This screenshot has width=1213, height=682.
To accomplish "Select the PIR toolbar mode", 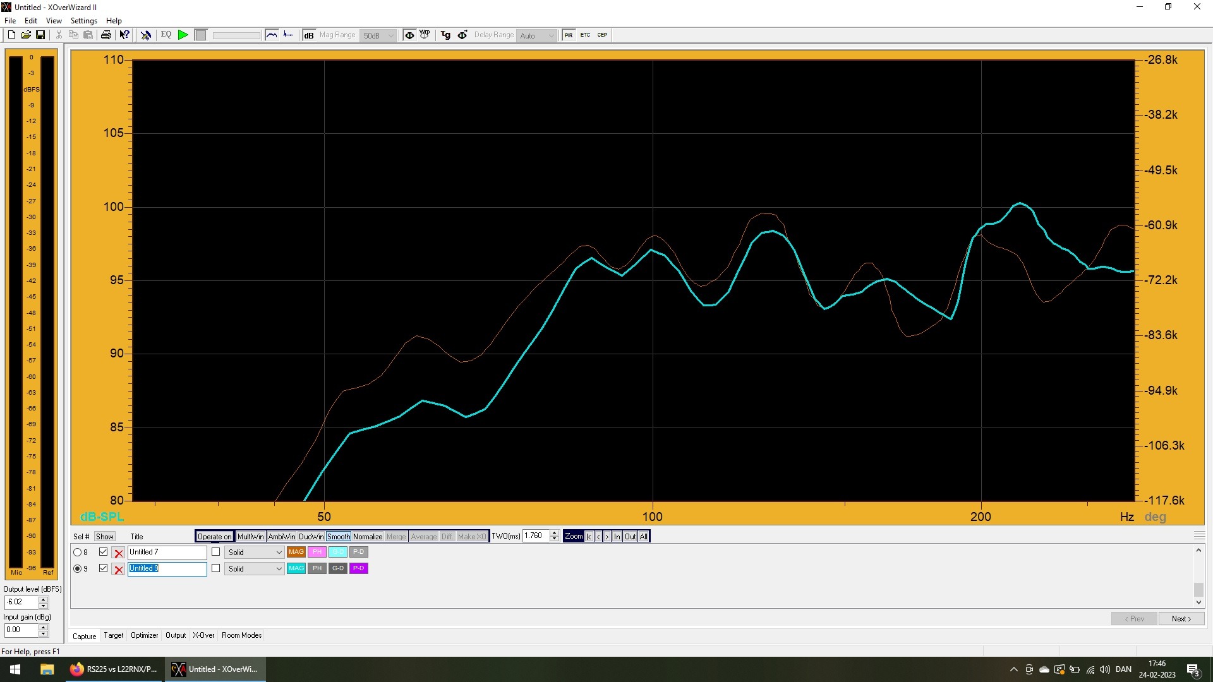I will pos(569,35).
